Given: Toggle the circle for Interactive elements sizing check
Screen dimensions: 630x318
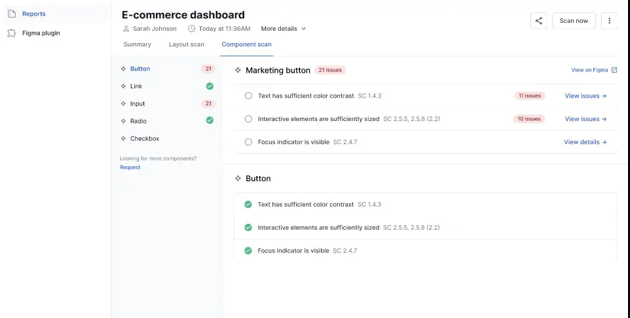Looking at the screenshot, I should [248, 119].
